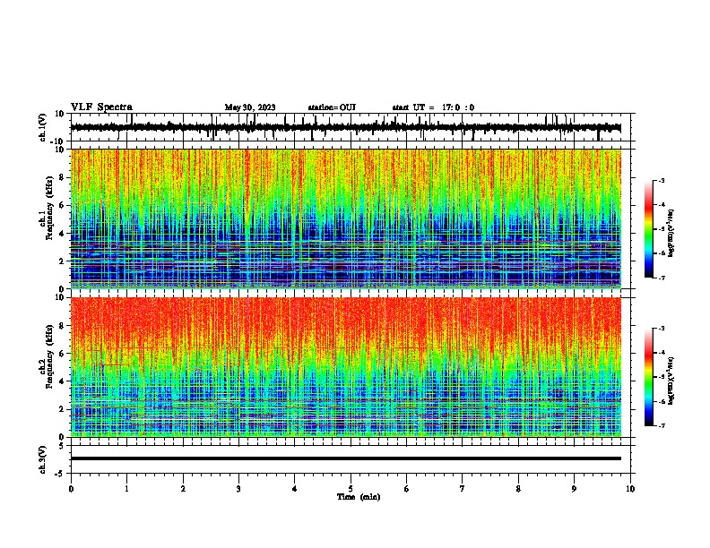The height and width of the screenshot is (548, 710).
Task: Click the ch.2 color bar units label
Action: pyautogui.click(x=671, y=381)
